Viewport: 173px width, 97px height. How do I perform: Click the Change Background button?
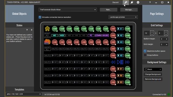point(153,74)
